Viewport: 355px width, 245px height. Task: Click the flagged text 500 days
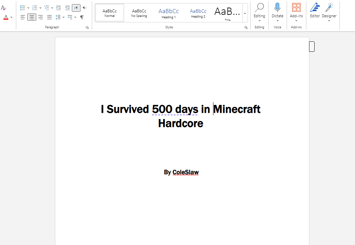(x=175, y=109)
